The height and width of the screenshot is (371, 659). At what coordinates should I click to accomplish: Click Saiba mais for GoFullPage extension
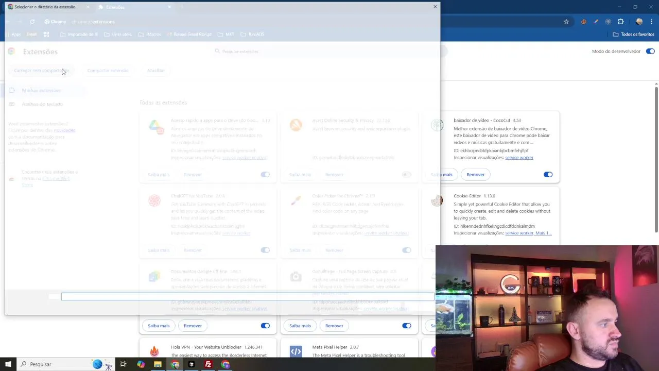click(300, 326)
